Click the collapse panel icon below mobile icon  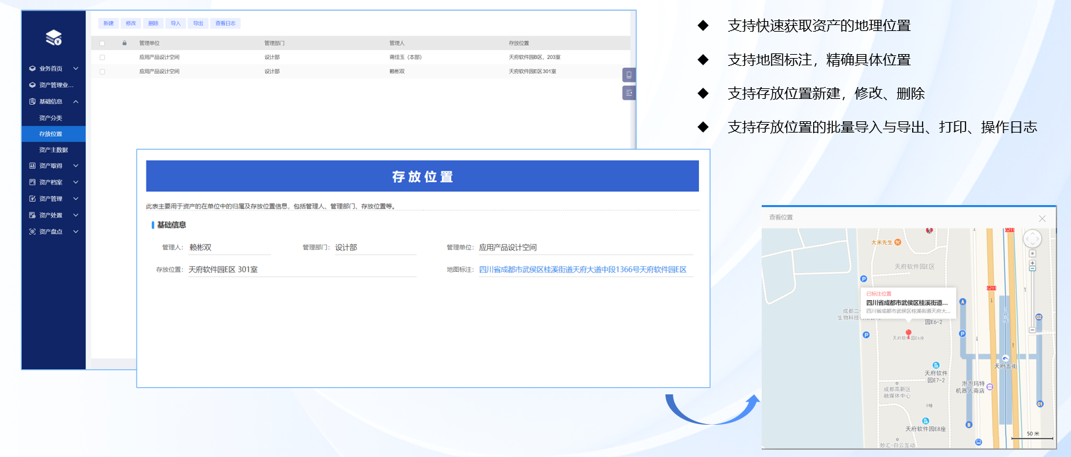click(x=628, y=93)
